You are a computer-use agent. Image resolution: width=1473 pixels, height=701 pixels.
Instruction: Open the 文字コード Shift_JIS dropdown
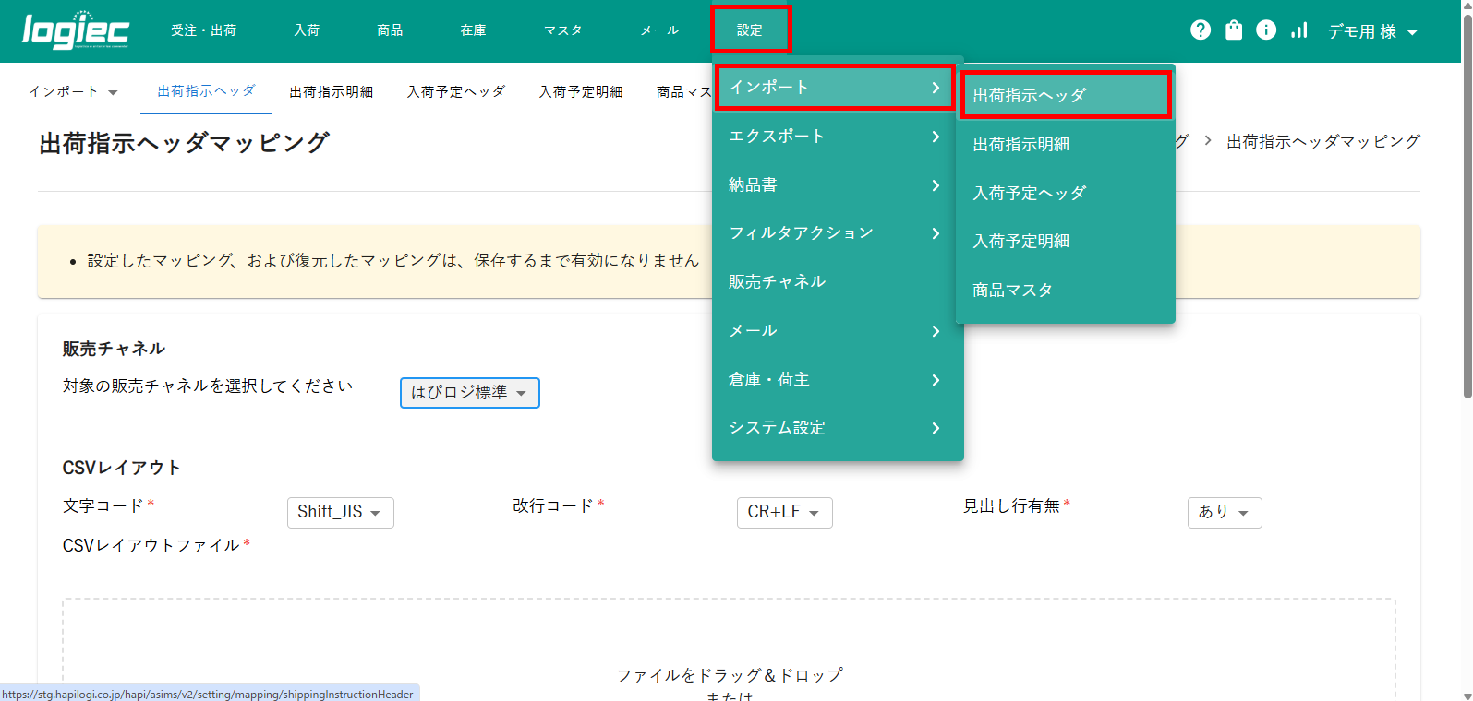(340, 513)
